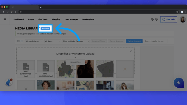Click the globe language icon
Screen dimensions: 187x105
tap(152, 19)
